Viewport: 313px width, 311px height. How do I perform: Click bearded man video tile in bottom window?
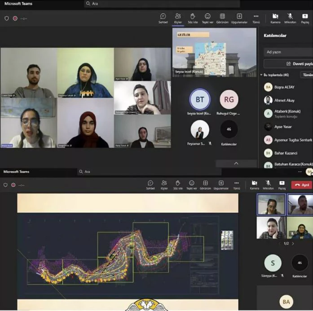point(300,204)
